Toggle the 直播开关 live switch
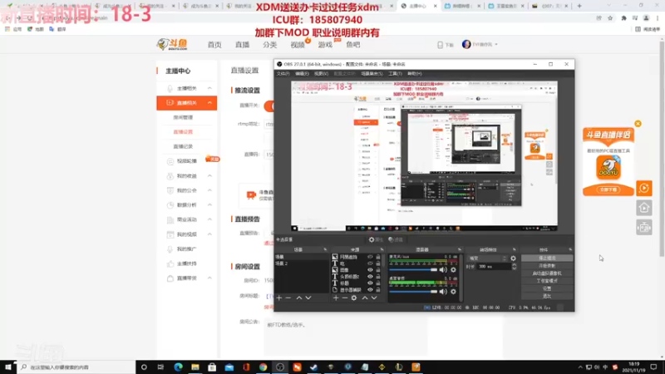Screen dimensions: 665x374 pyautogui.click(x=268, y=106)
